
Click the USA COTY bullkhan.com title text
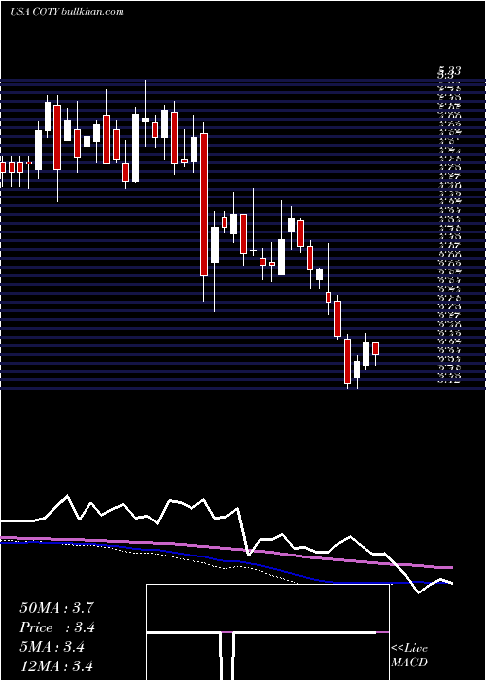[x=67, y=12]
